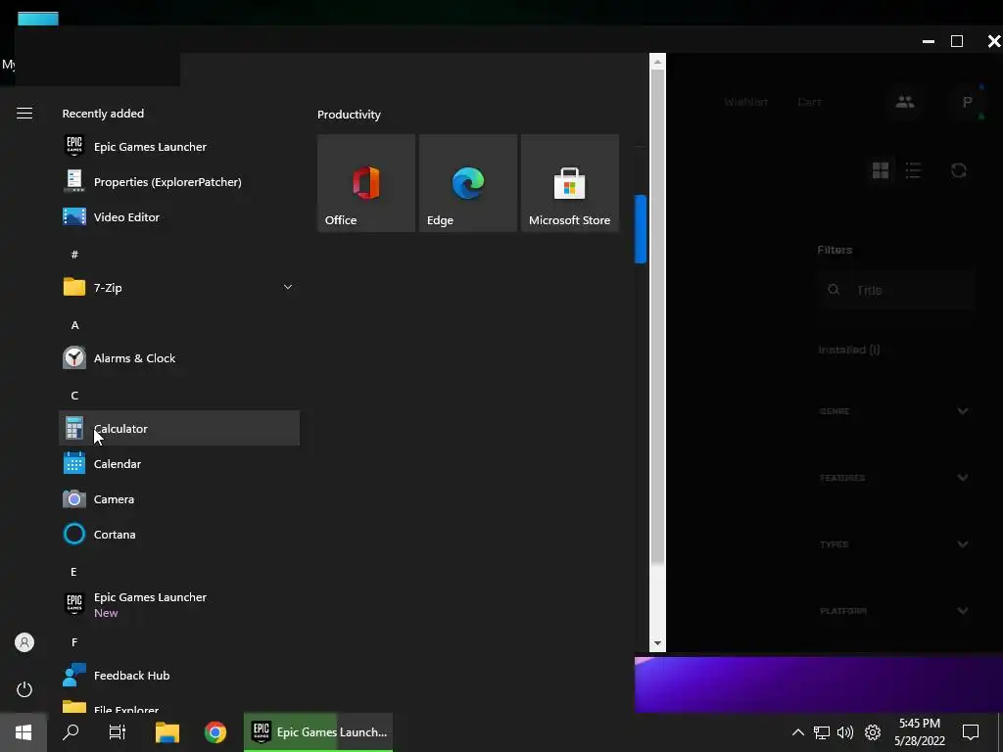Switch to grid view in Epic library

pyautogui.click(x=881, y=170)
